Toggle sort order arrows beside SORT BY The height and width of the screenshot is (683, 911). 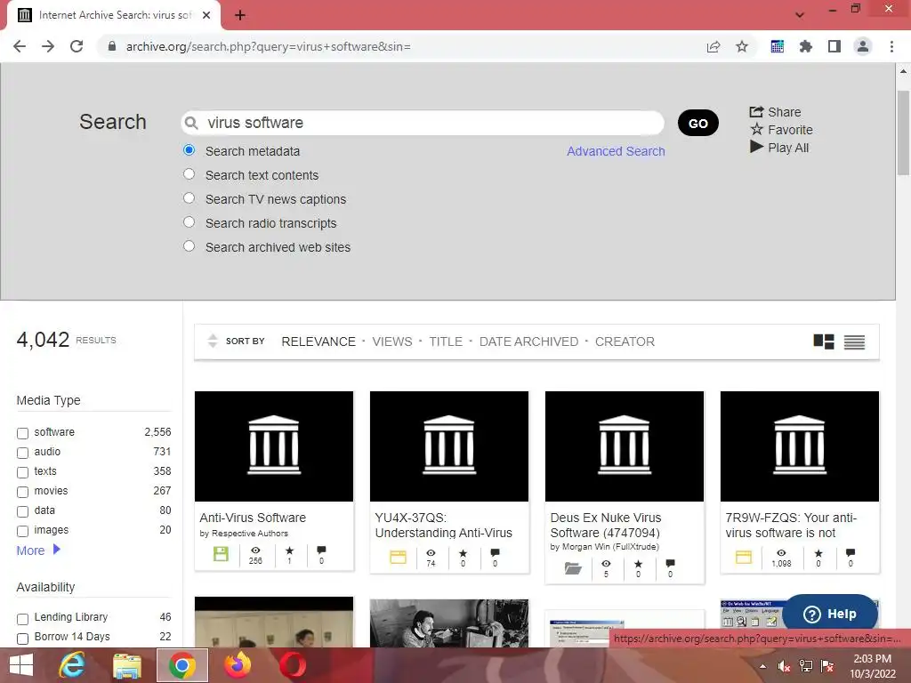(213, 341)
